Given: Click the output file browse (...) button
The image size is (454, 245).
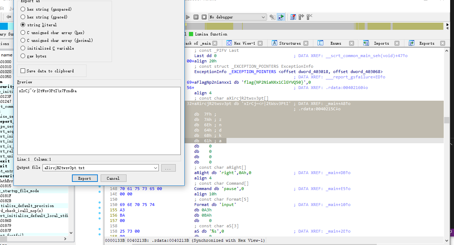Looking at the screenshot, I should (x=168, y=168).
